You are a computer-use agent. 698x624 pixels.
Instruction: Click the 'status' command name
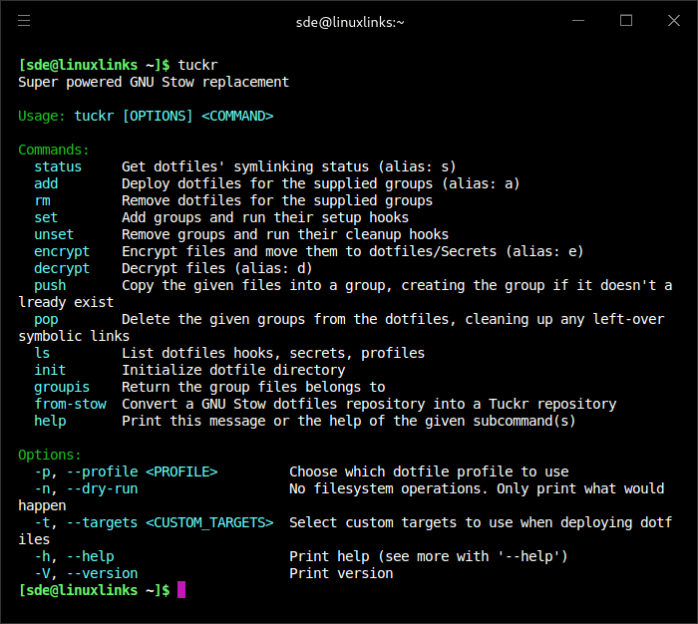(58, 166)
